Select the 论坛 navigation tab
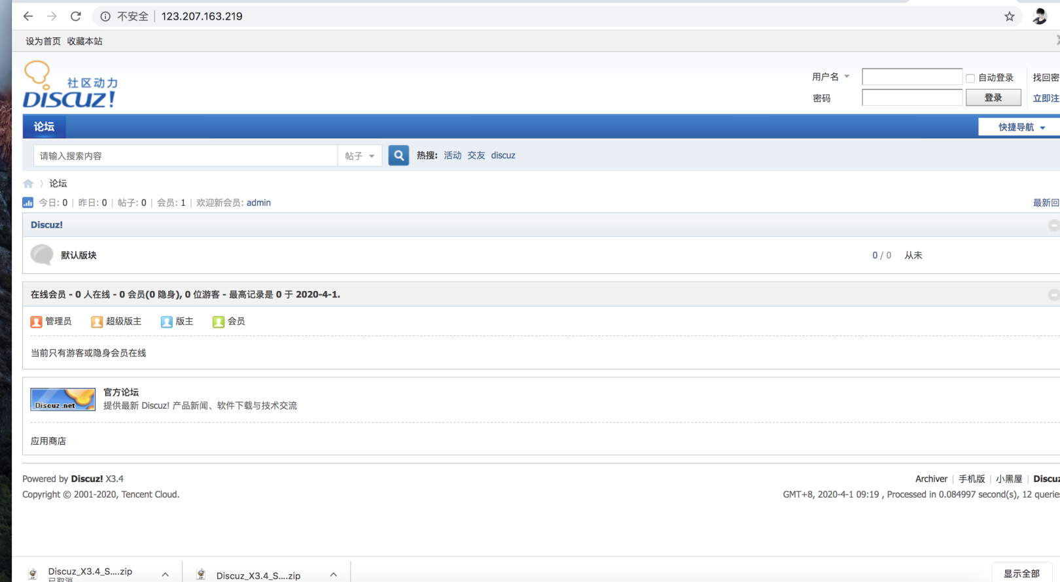1060x582 pixels. click(x=44, y=127)
